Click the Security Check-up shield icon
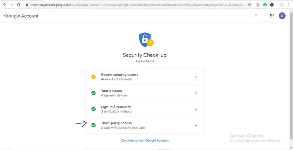The image size is (293, 150). click(x=146, y=40)
